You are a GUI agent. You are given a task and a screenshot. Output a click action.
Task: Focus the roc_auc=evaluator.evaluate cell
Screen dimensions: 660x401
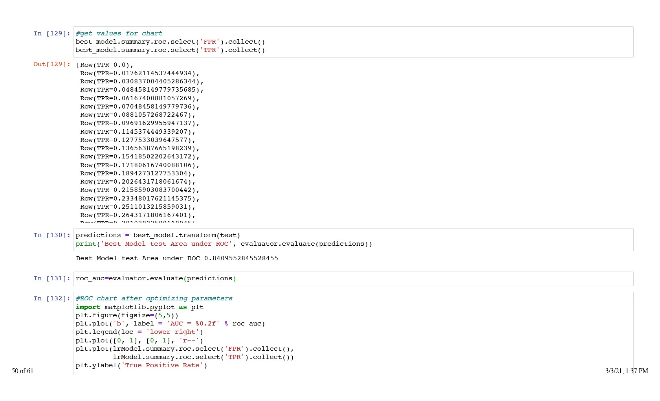click(x=156, y=278)
